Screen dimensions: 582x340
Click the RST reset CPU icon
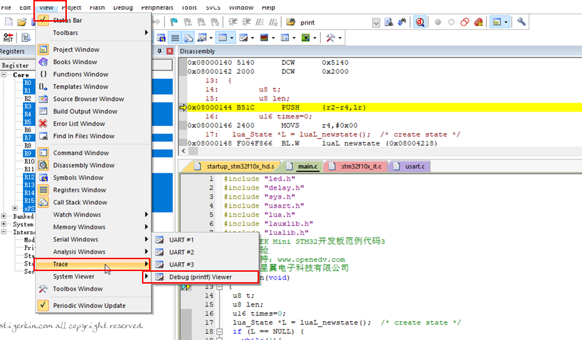tap(8, 38)
